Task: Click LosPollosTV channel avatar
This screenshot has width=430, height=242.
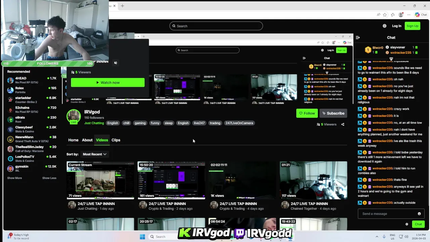Action: 10,159
